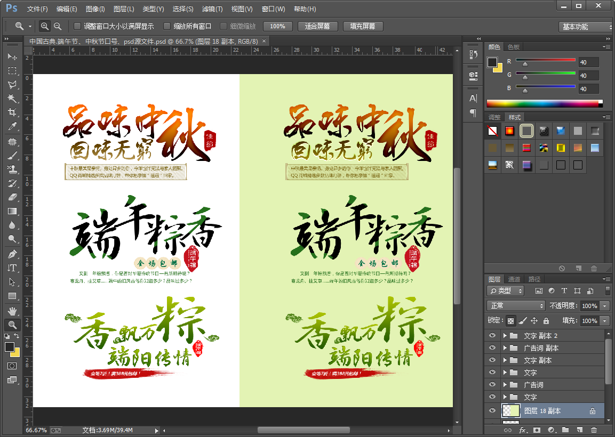Hide the 广告词 副本 layer group
Image resolution: width=615 pixels, height=437 pixels.
pos(492,348)
